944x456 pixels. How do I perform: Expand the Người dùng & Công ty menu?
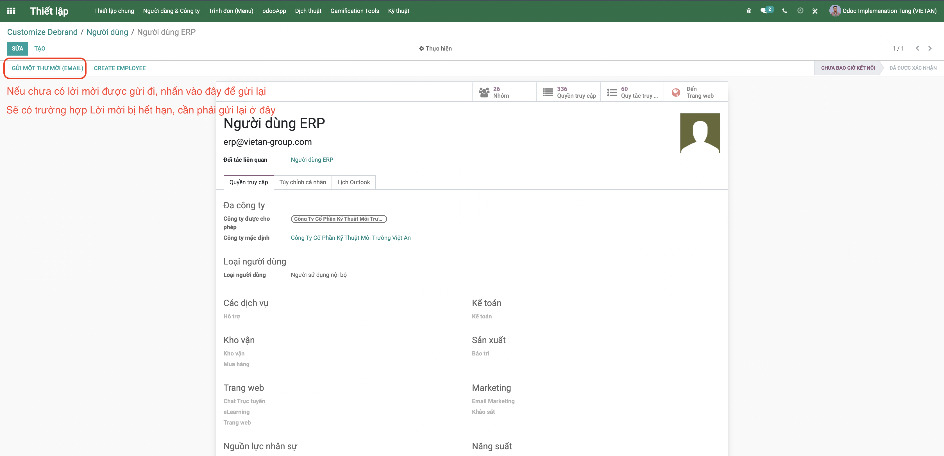[171, 11]
